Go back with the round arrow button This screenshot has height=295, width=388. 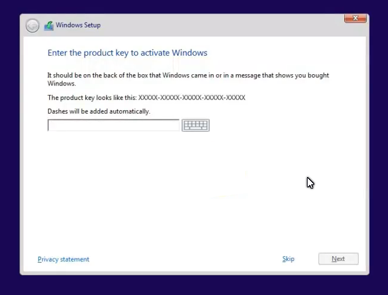point(32,25)
